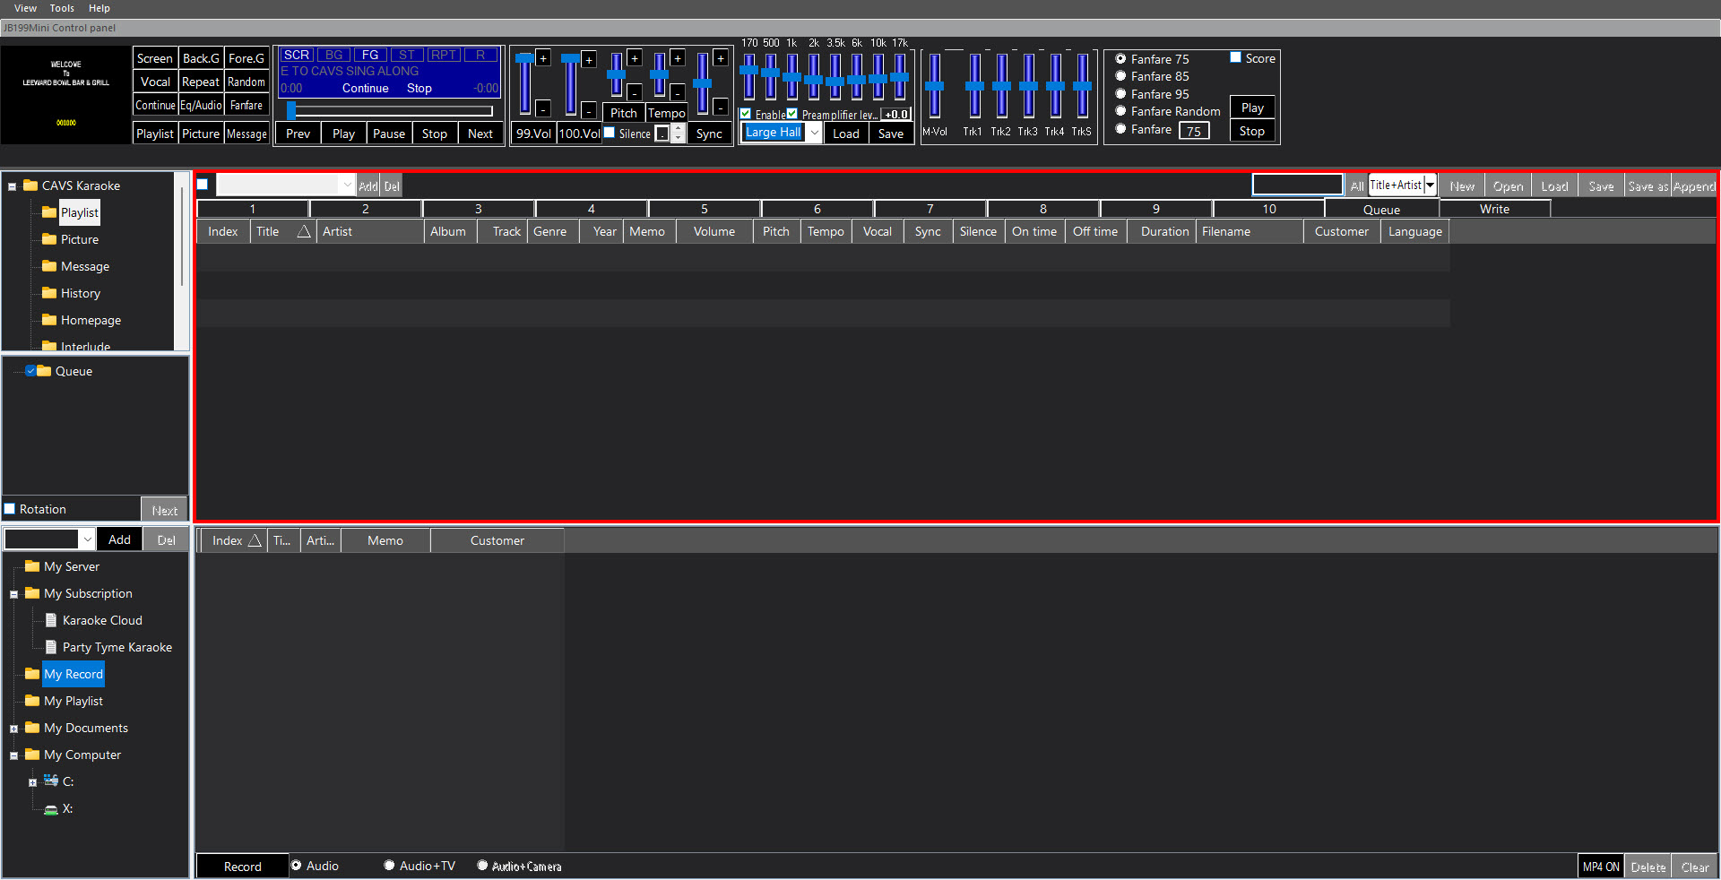Collapse the My Subscription tree node
The height and width of the screenshot is (880, 1721).
(14, 594)
